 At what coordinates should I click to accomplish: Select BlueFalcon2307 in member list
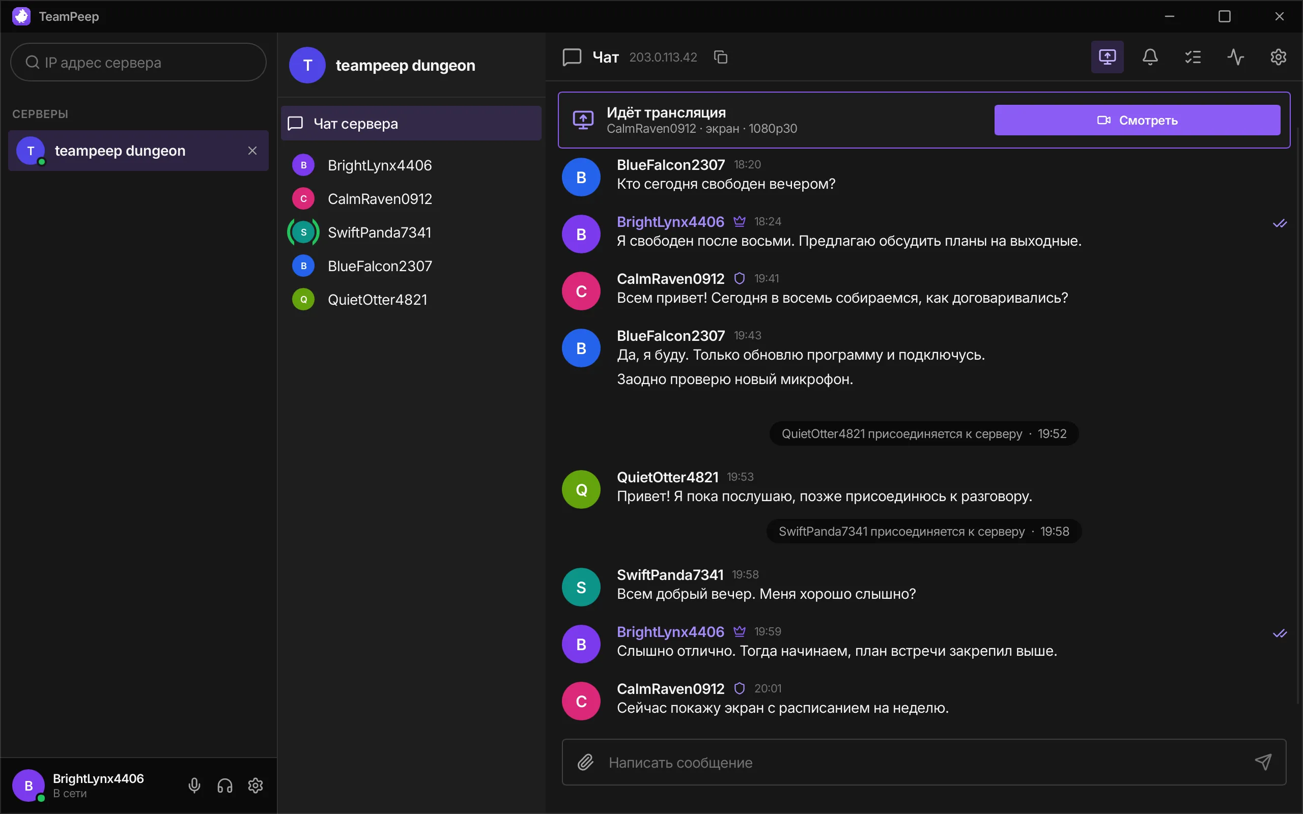pyautogui.click(x=411, y=266)
